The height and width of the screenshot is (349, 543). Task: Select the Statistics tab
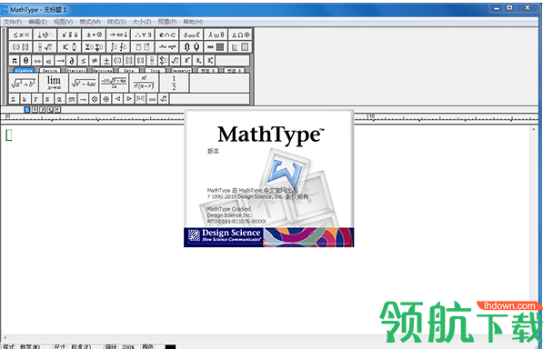(x=76, y=71)
